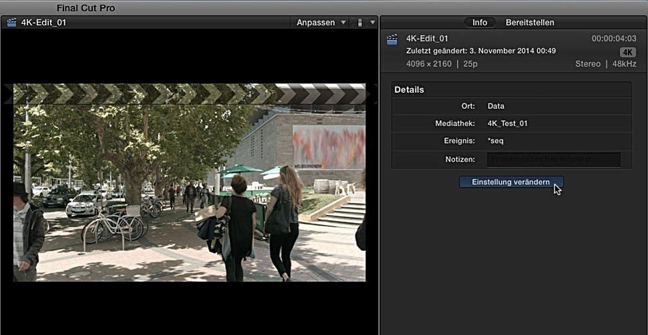648x335 pixels.
Task: Click the 00:00:04:03 duration timecode
Action: point(613,39)
